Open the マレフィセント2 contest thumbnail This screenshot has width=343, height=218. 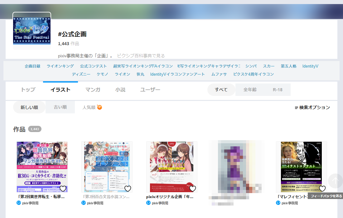coord(302,167)
